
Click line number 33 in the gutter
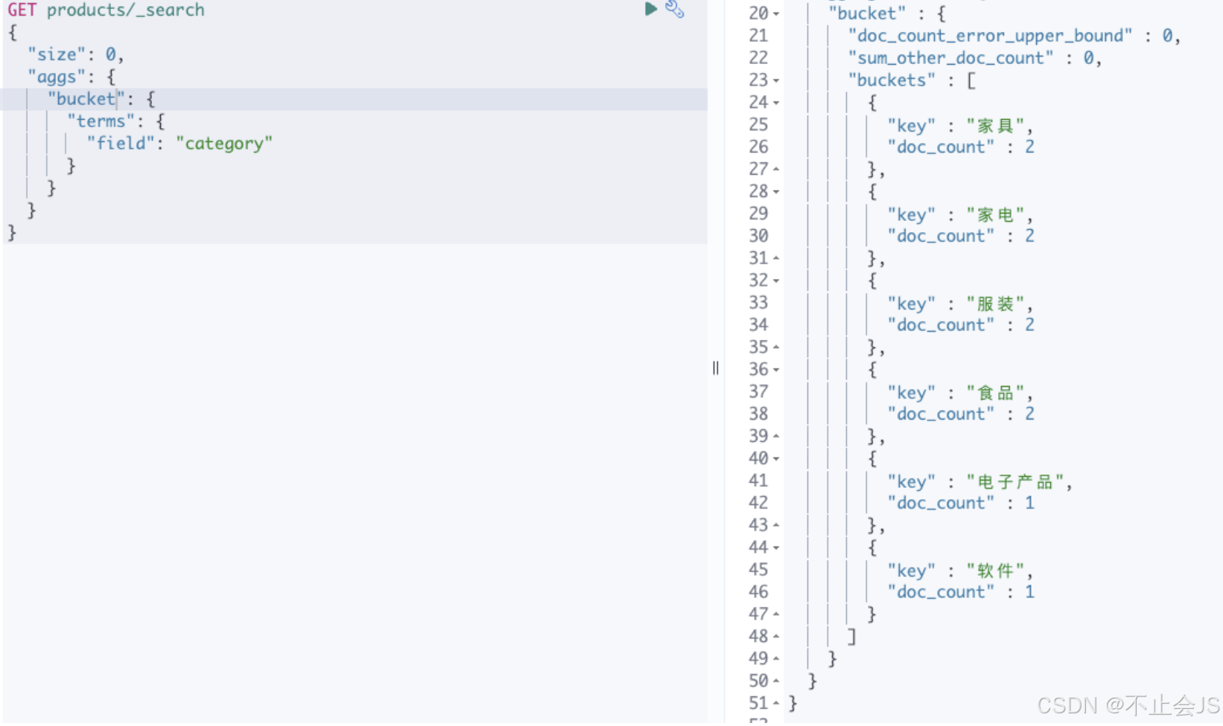click(x=758, y=303)
